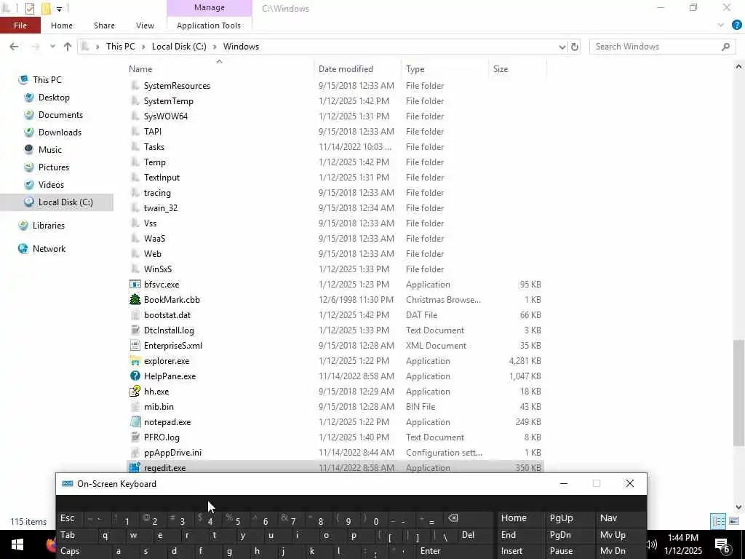The image size is (745, 559).
Task: Open the Customize Quick Access Toolbar dropdown
Action: (x=59, y=9)
